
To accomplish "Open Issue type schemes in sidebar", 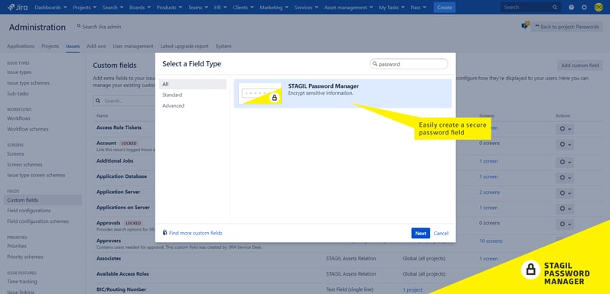I will 28,83.
